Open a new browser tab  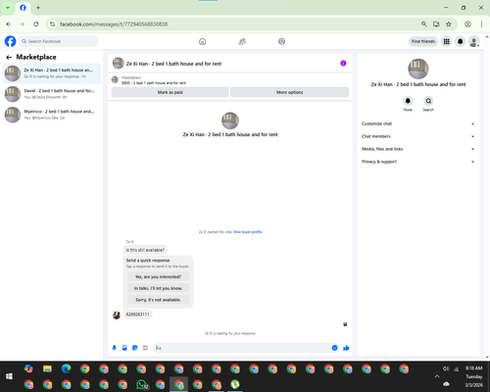coord(38,8)
